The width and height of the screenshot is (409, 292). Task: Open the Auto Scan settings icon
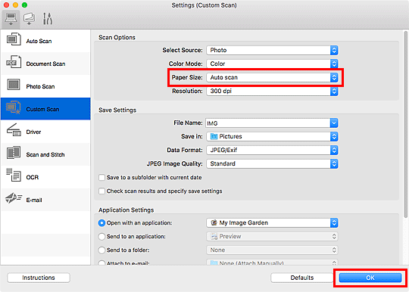pyautogui.click(x=14, y=39)
